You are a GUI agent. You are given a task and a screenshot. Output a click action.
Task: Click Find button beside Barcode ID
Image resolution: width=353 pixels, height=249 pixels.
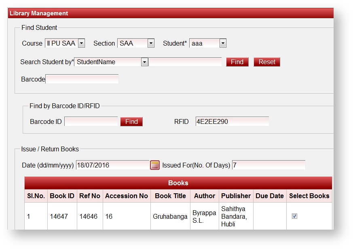131,121
